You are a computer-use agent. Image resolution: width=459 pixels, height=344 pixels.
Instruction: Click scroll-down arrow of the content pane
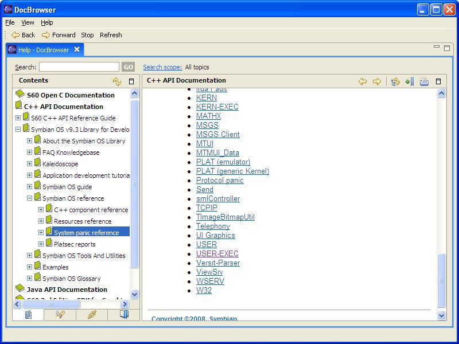click(x=441, y=316)
